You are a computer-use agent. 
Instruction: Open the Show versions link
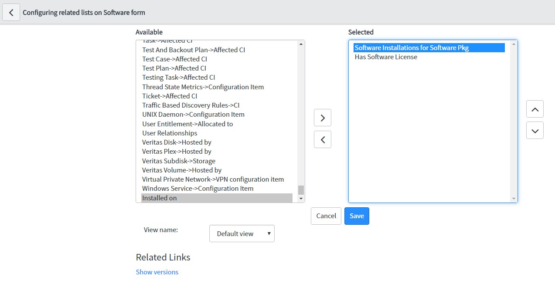pyautogui.click(x=157, y=272)
